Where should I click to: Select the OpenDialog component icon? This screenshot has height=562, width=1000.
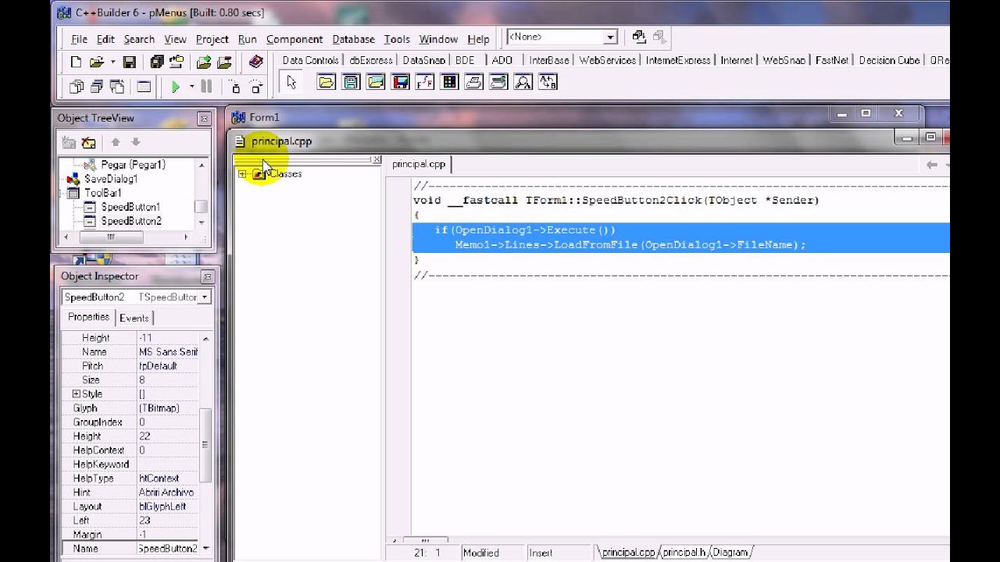(x=326, y=82)
